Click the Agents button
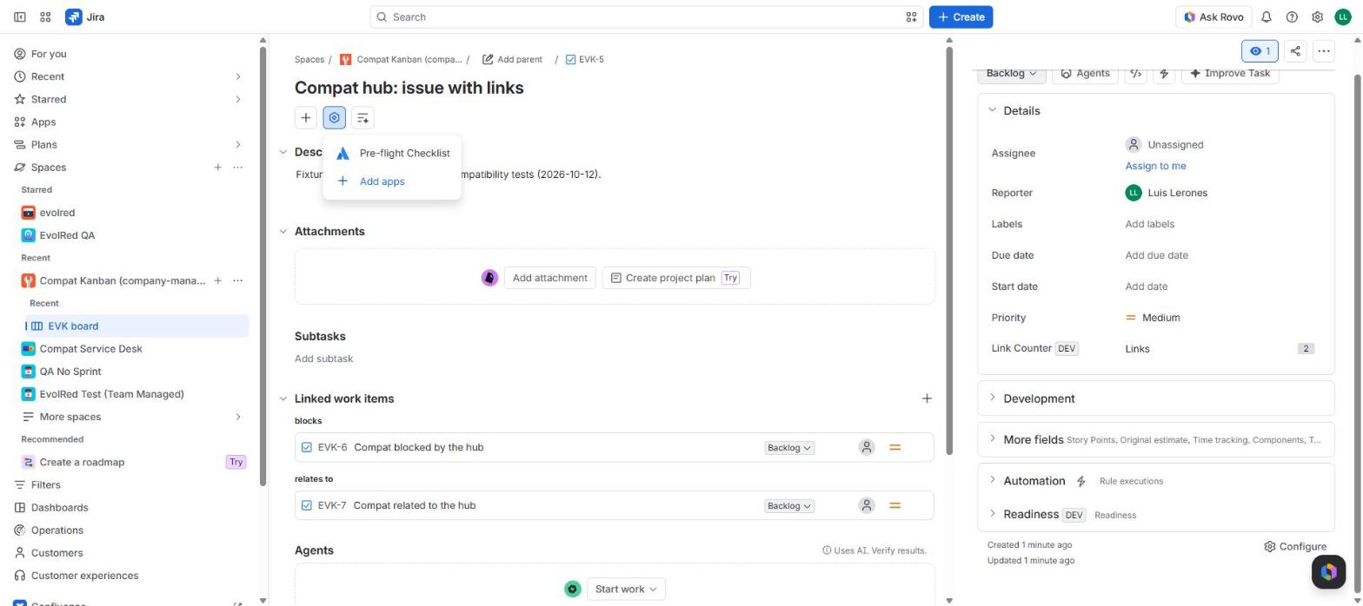1363x606 pixels. pyautogui.click(x=1085, y=73)
